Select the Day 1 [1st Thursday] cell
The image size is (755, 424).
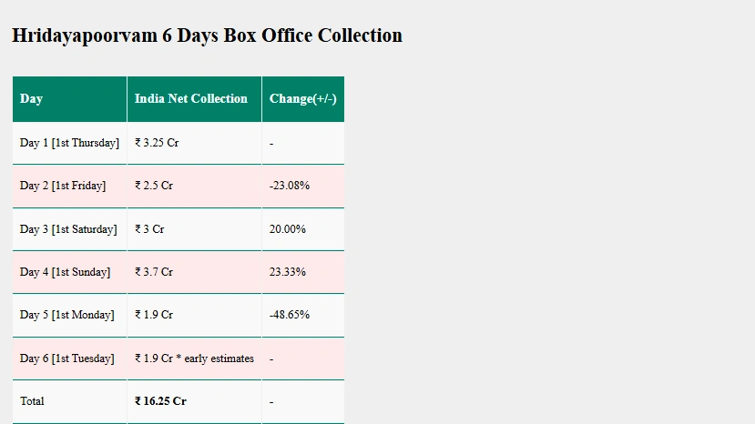tap(69, 143)
